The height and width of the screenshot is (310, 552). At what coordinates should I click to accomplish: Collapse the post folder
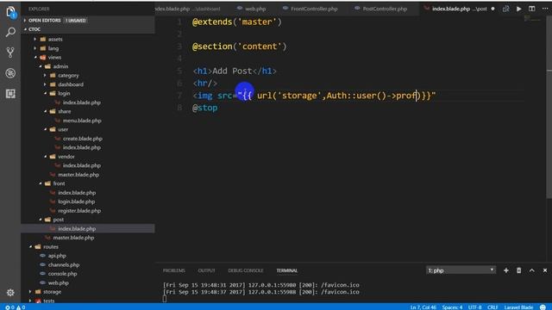point(58,220)
